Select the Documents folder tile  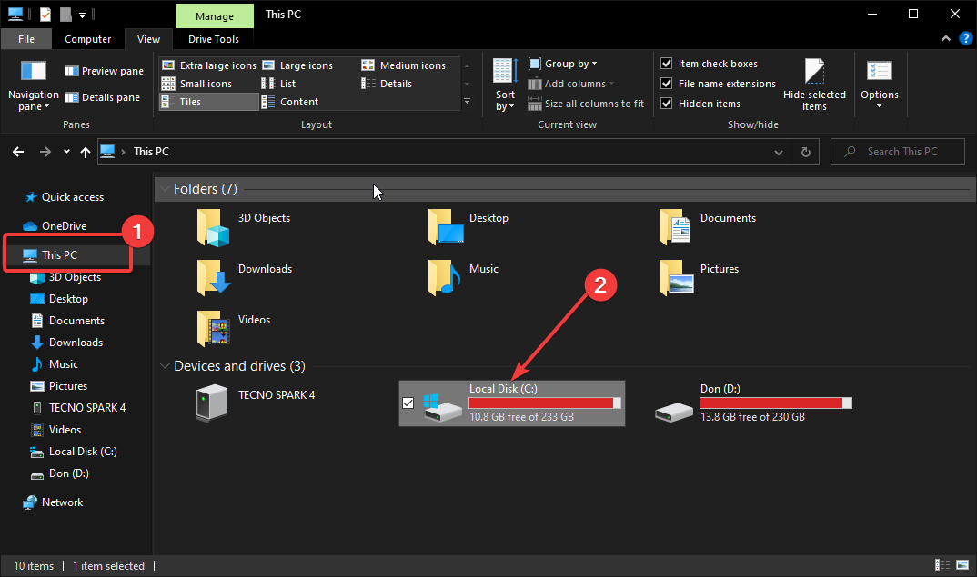click(708, 226)
